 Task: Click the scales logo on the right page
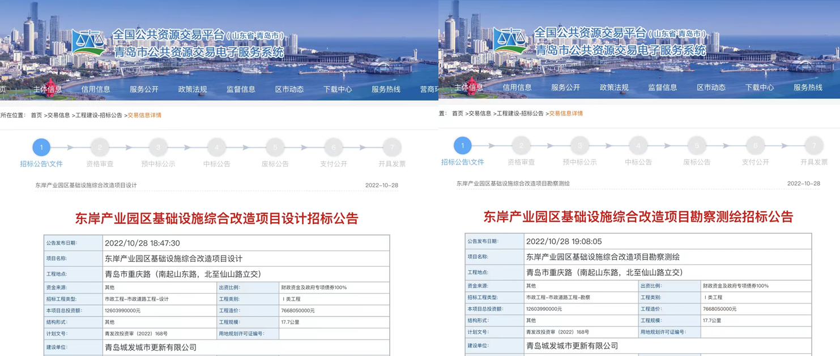[x=510, y=40]
